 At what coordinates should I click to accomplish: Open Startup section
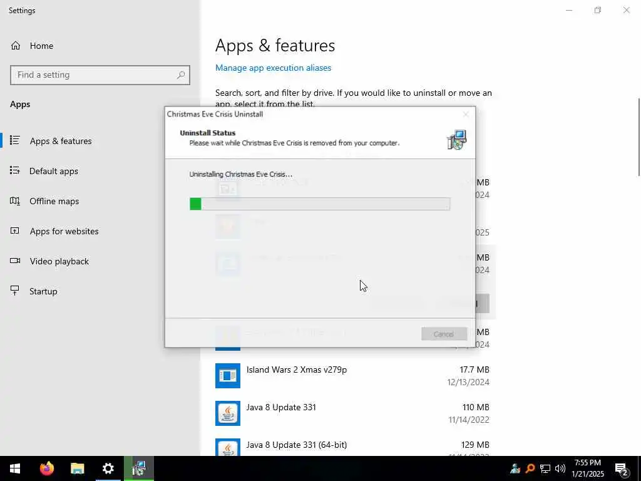[43, 291]
